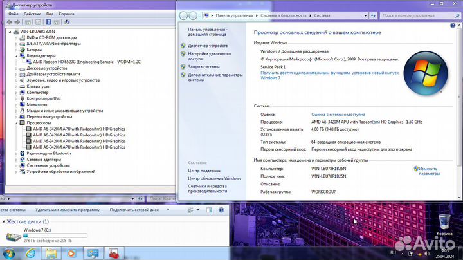The width and height of the screenshot is (463, 260).
Task: Open toolbar overflow chevron in Computer window
Action: click(x=168, y=210)
